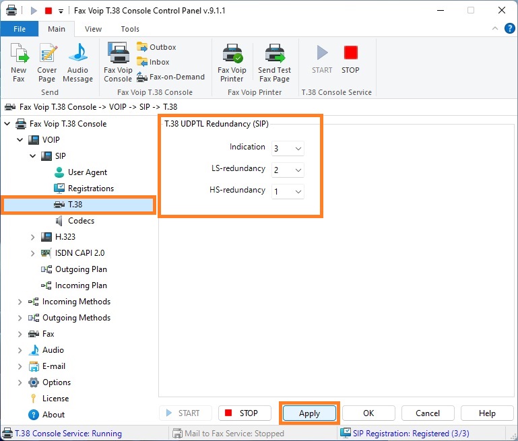Open the Outbox folder
The height and width of the screenshot is (441, 518).
[x=156, y=47]
